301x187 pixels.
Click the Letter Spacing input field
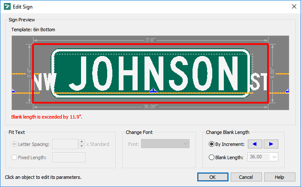coord(65,144)
